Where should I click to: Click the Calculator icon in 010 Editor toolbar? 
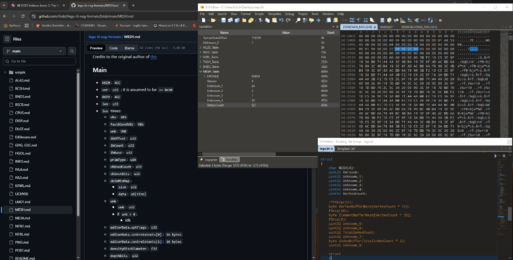click(382, 20)
